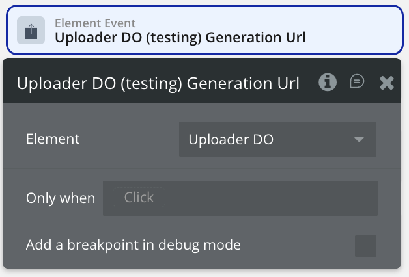Screen dimensions: 409x277
Task: Open the Uploader DO element dropdown
Action: (x=277, y=139)
